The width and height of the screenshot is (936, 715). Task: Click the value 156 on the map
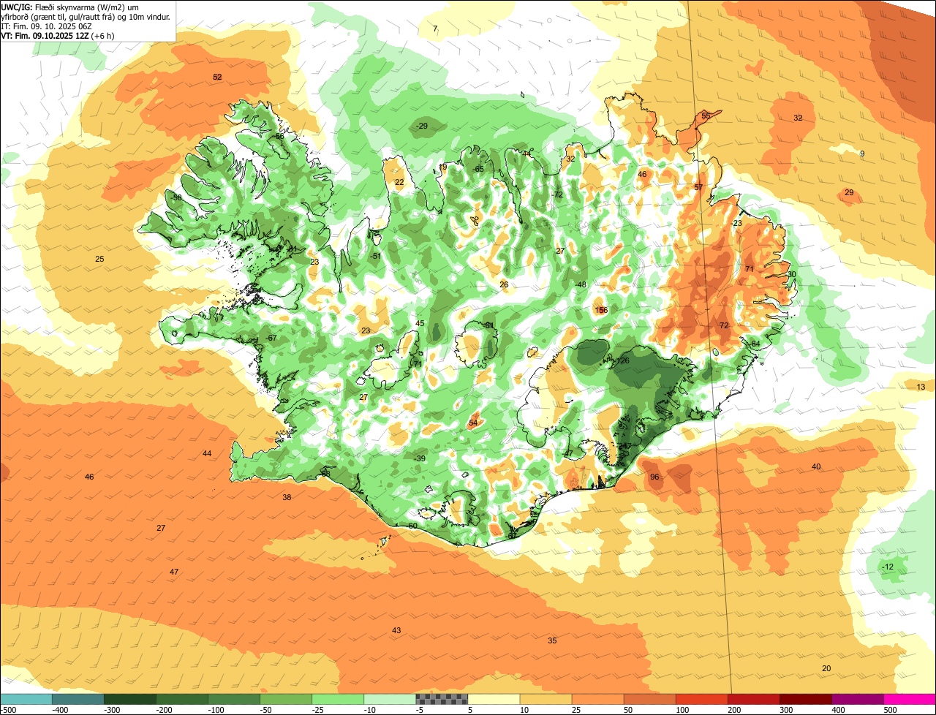[x=601, y=311]
